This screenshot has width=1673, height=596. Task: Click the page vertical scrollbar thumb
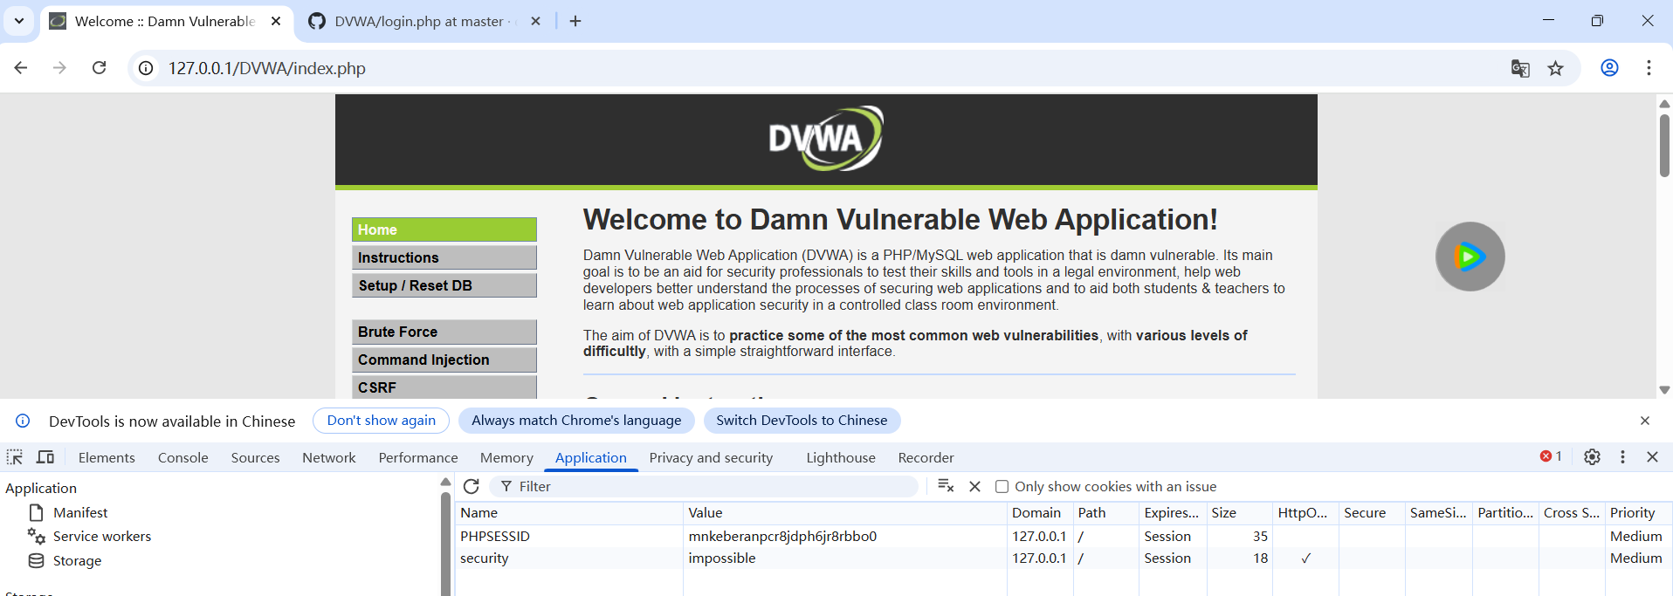[x=1664, y=145]
